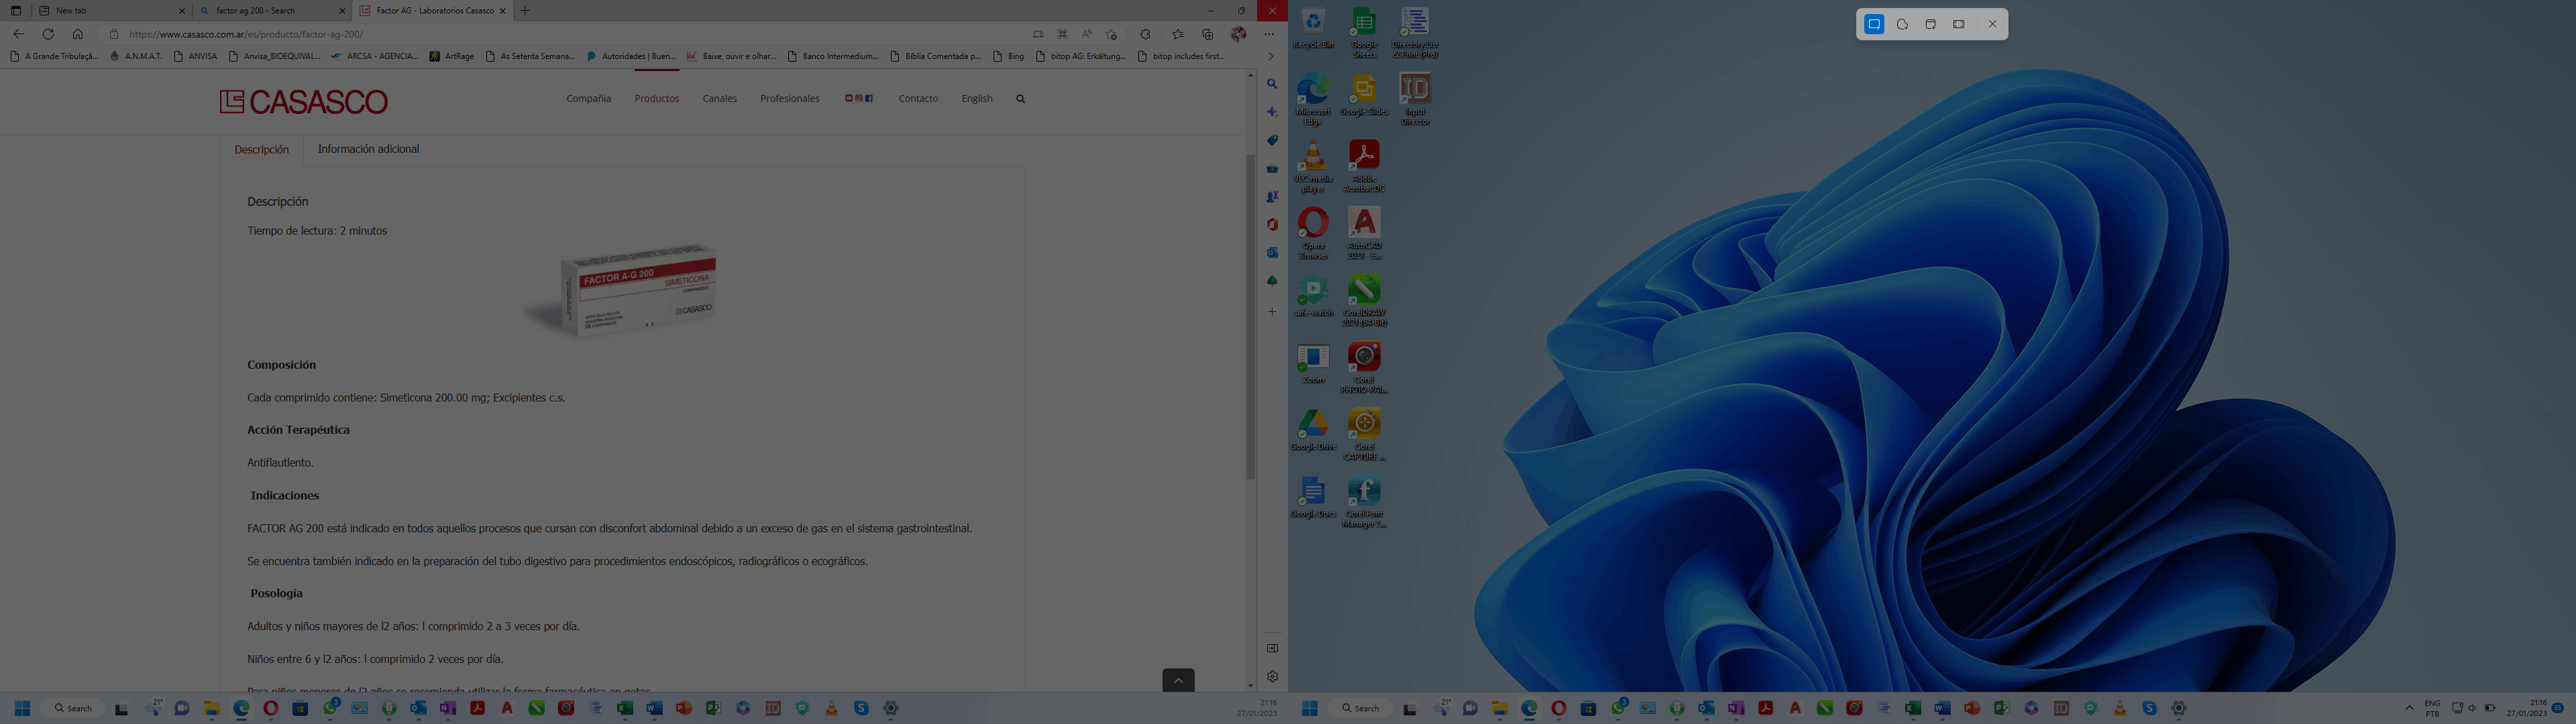
Task: Open Recycle Bin desktop icon
Action: (x=1313, y=28)
